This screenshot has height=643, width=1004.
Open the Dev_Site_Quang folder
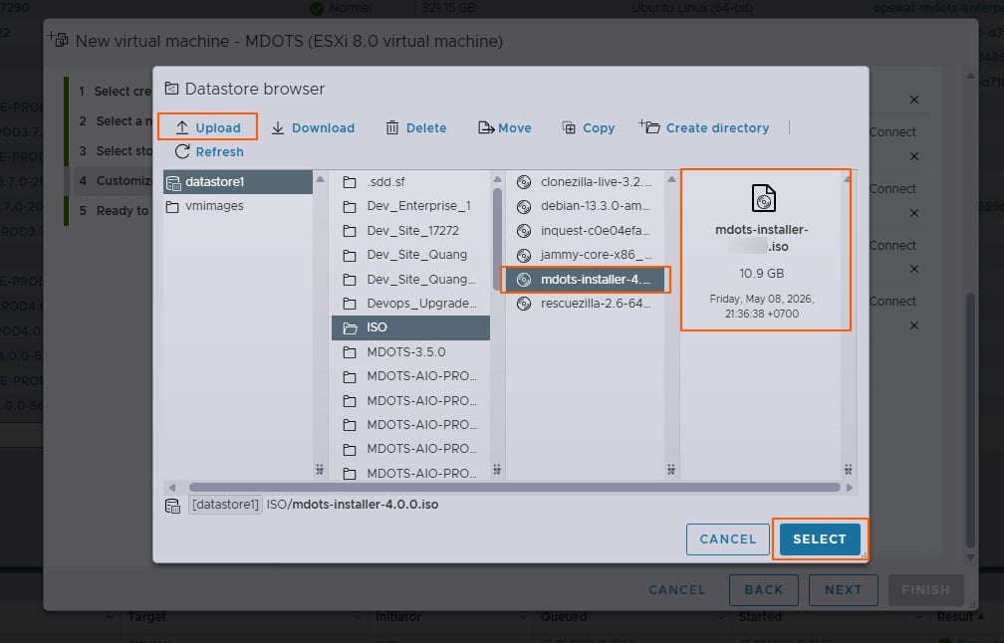[x=410, y=255]
